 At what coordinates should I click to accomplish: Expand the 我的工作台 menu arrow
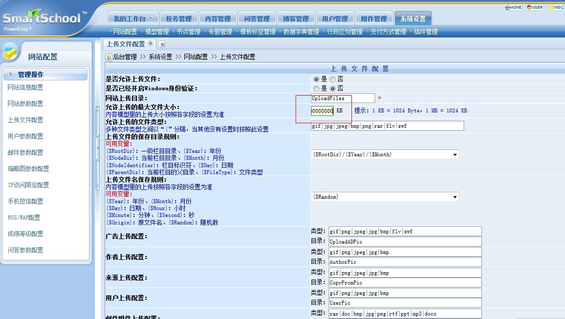tap(151, 19)
